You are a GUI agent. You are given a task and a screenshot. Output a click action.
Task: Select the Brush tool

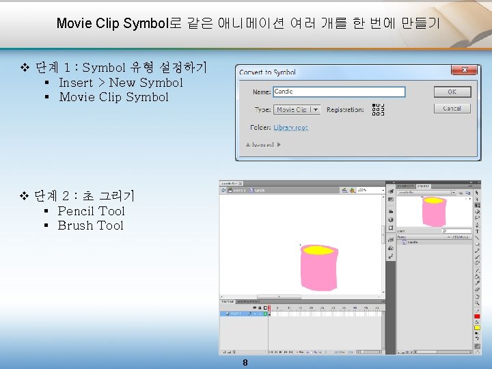click(x=477, y=256)
